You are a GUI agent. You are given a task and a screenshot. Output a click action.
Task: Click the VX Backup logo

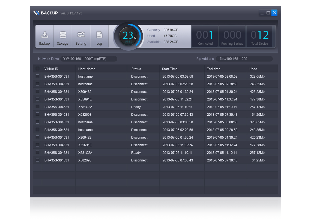coord(46,13)
